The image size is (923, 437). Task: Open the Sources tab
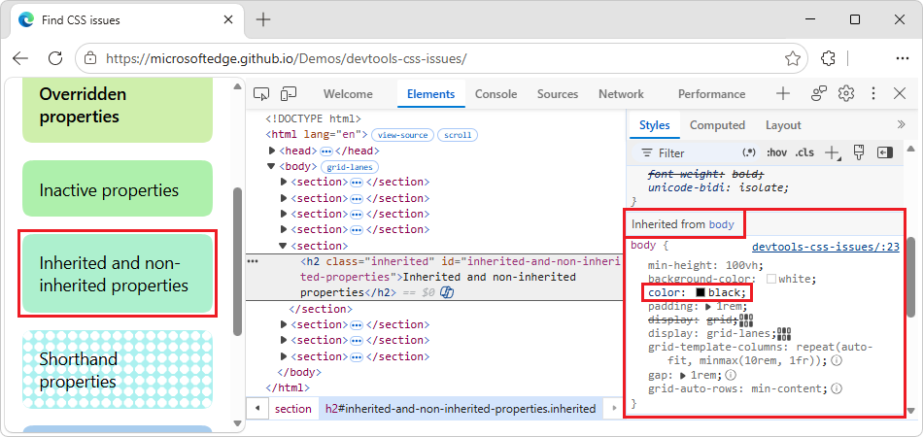tap(558, 94)
